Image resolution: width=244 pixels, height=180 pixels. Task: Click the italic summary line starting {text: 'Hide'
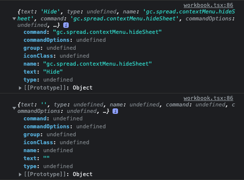pyautogui.click(x=126, y=18)
